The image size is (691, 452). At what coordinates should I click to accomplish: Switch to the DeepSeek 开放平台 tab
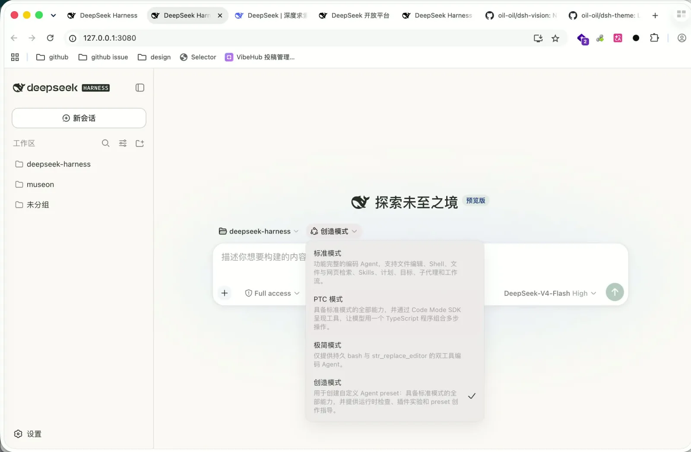tap(355, 16)
